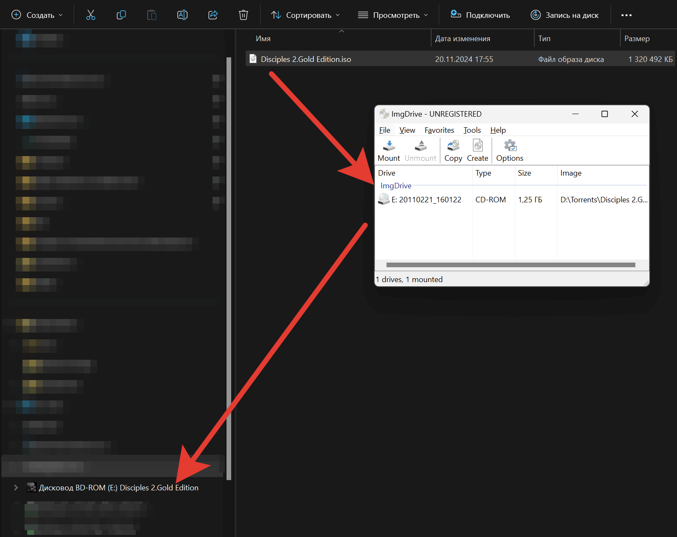Open the File menu in ImgDrive
Viewport: 677px width, 537px height.
pos(384,130)
